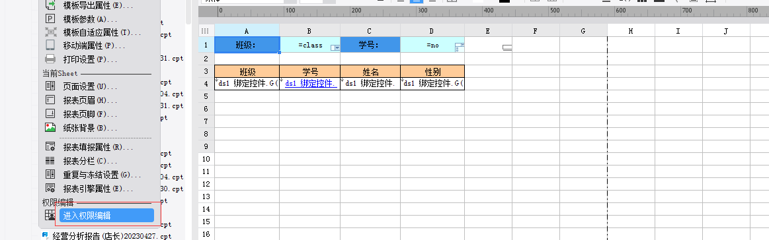Select column C header
The width and height of the screenshot is (769, 240).
click(370, 30)
